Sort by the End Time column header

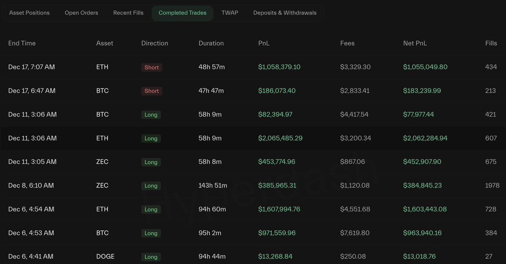(x=22, y=43)
